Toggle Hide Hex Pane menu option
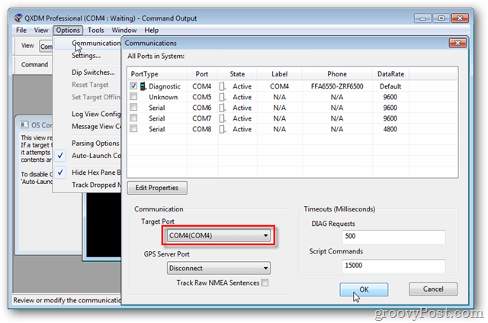 pos(60,172)
